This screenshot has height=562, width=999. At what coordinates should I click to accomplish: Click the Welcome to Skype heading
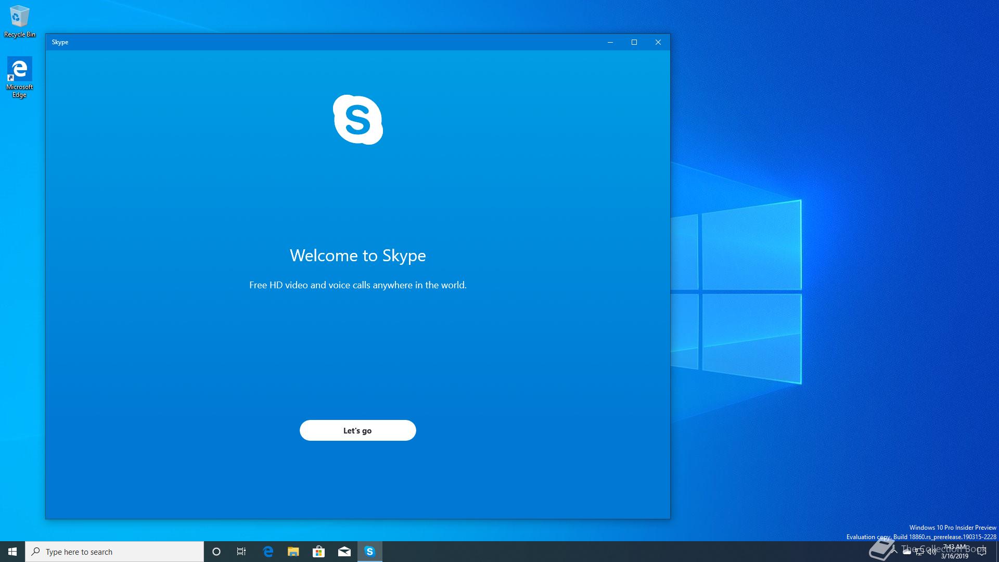(358, 256)
